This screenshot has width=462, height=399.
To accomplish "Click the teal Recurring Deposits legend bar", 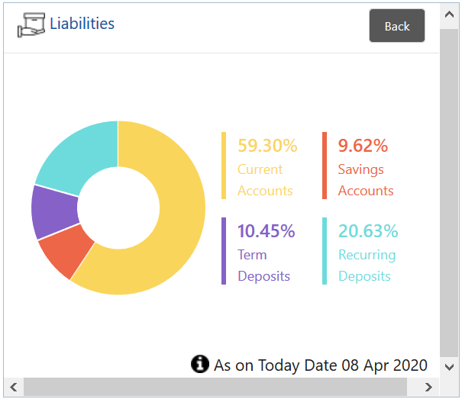I will (325, 251).
